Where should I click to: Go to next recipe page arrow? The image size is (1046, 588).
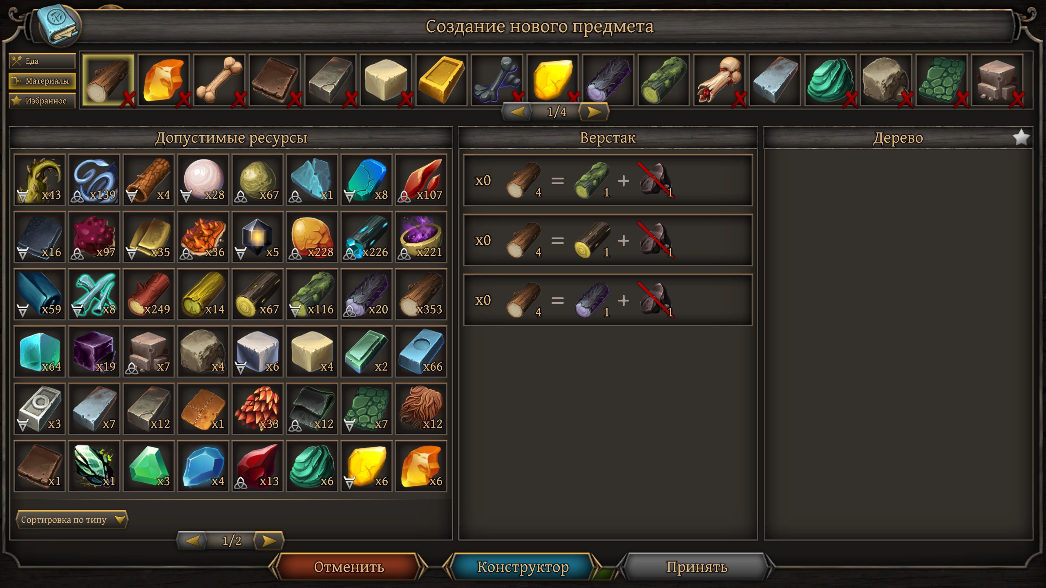coord(594,112)
